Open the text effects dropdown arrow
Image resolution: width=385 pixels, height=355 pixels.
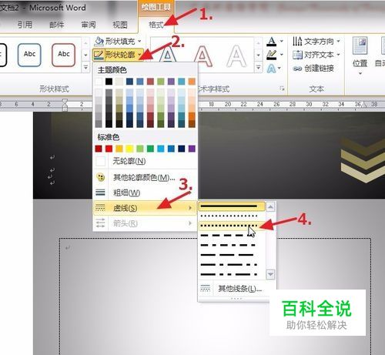tap(280, 69)
